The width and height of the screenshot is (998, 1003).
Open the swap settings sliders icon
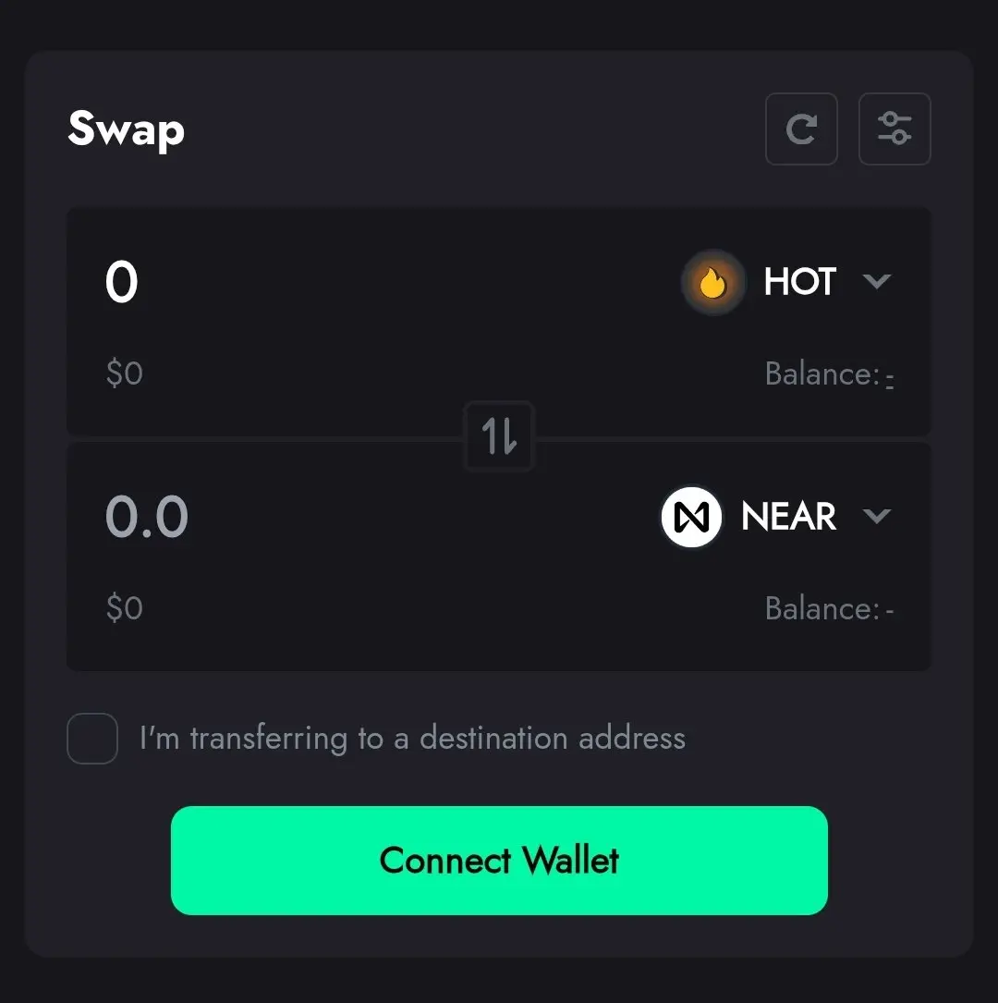(x=895, y=128)
